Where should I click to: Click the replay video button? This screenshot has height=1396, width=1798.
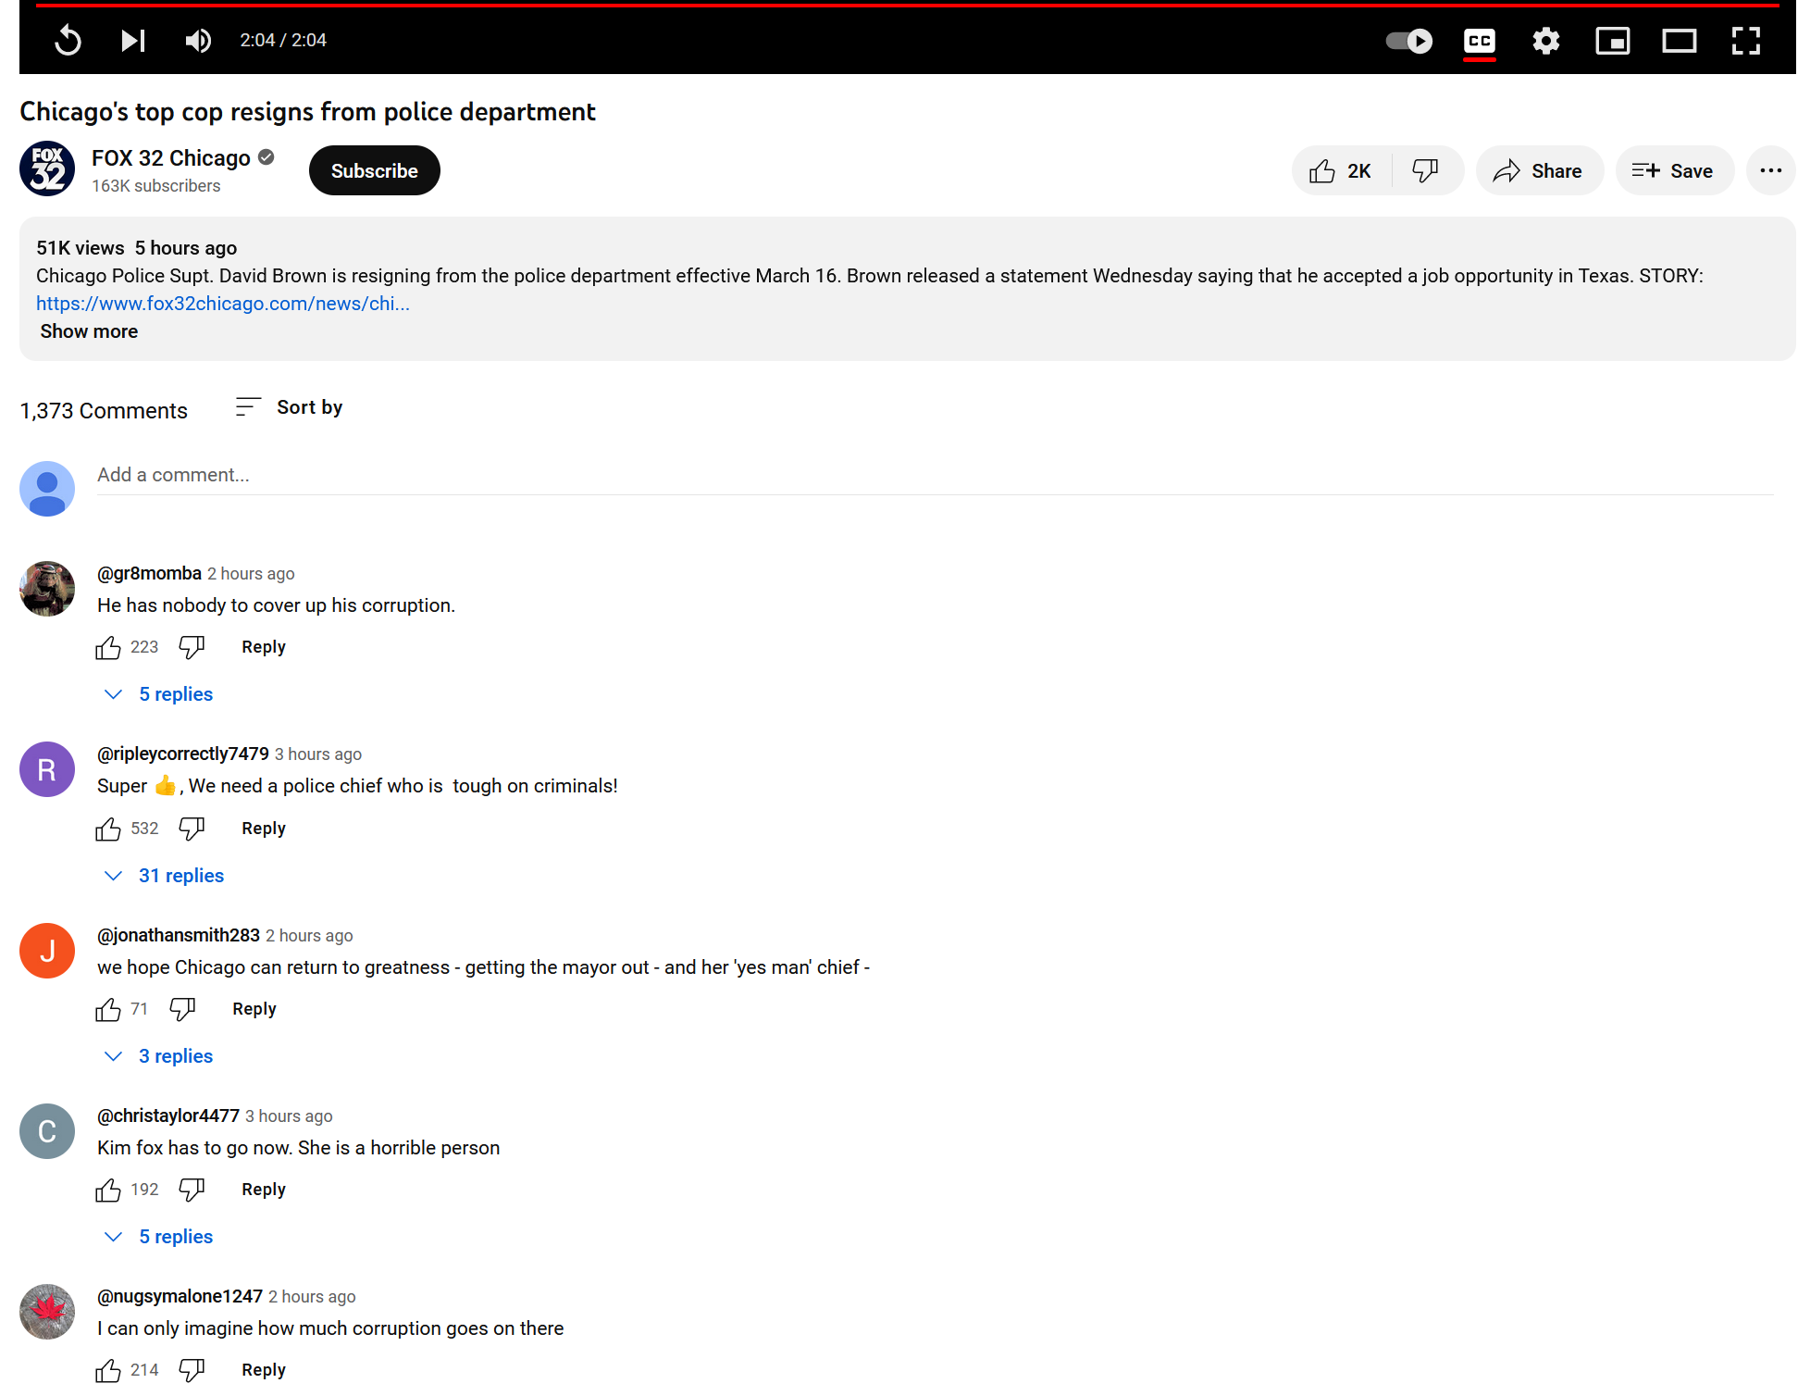(68, 41)
